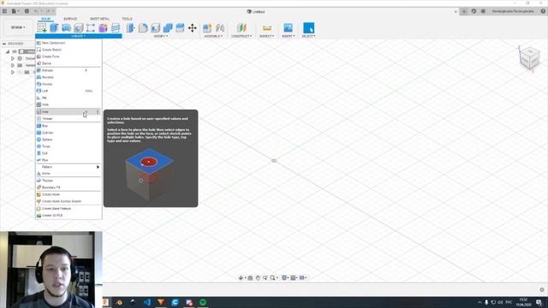Choose Thicken from Create menu
The width and height of the screenshot is (548, 308).
[x=68, y=181]
